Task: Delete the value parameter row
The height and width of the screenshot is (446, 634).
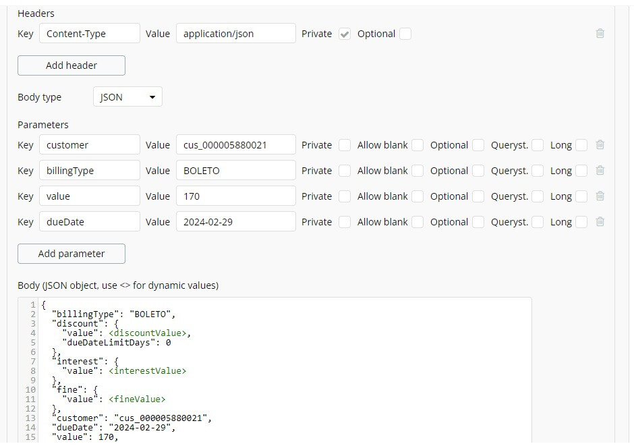Action: click(x=600, y=196)
